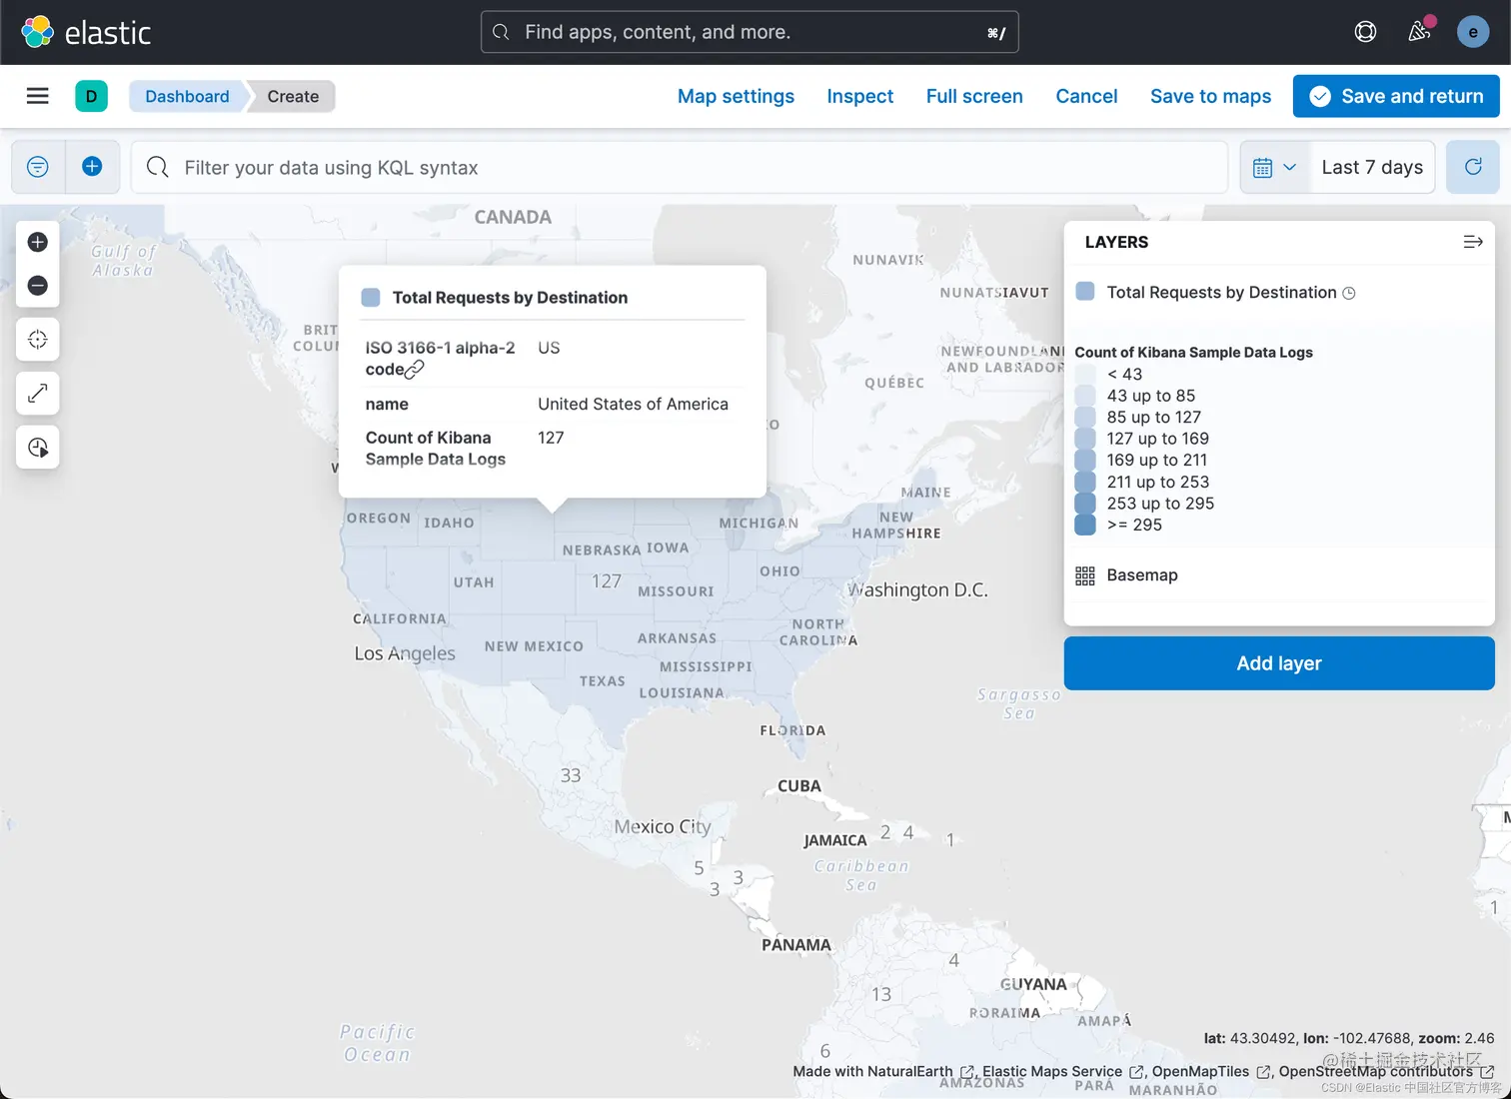Viewport: 1511px width, 1099px height.
Task: Fit map to data bounds
Action: click(38, 340)
